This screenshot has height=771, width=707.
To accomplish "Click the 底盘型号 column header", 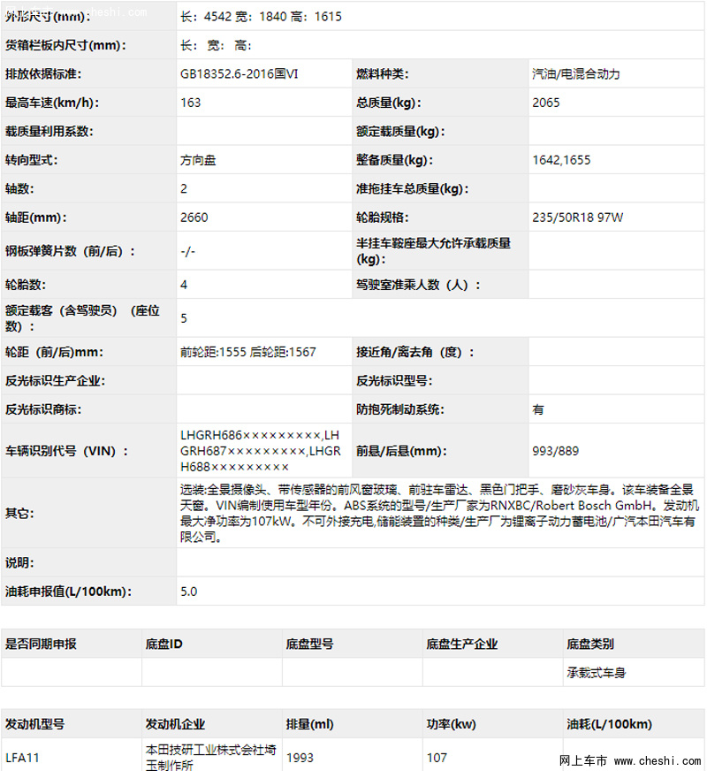I will coord(309,645).
